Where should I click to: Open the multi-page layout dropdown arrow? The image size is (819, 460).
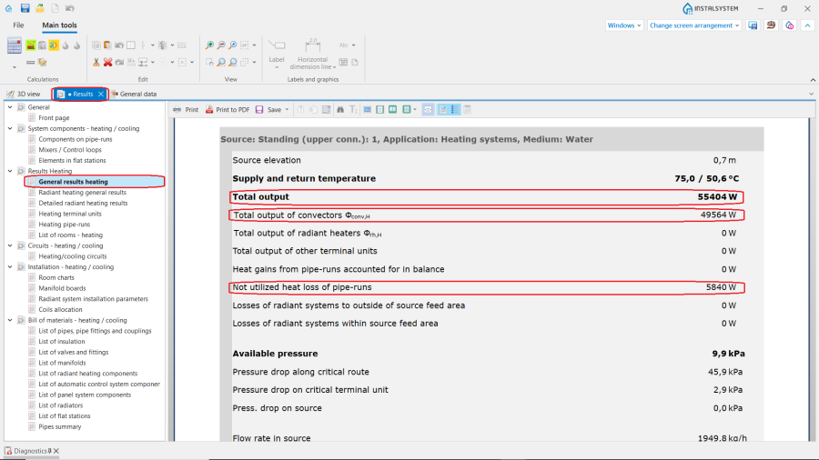coord(415,109)
